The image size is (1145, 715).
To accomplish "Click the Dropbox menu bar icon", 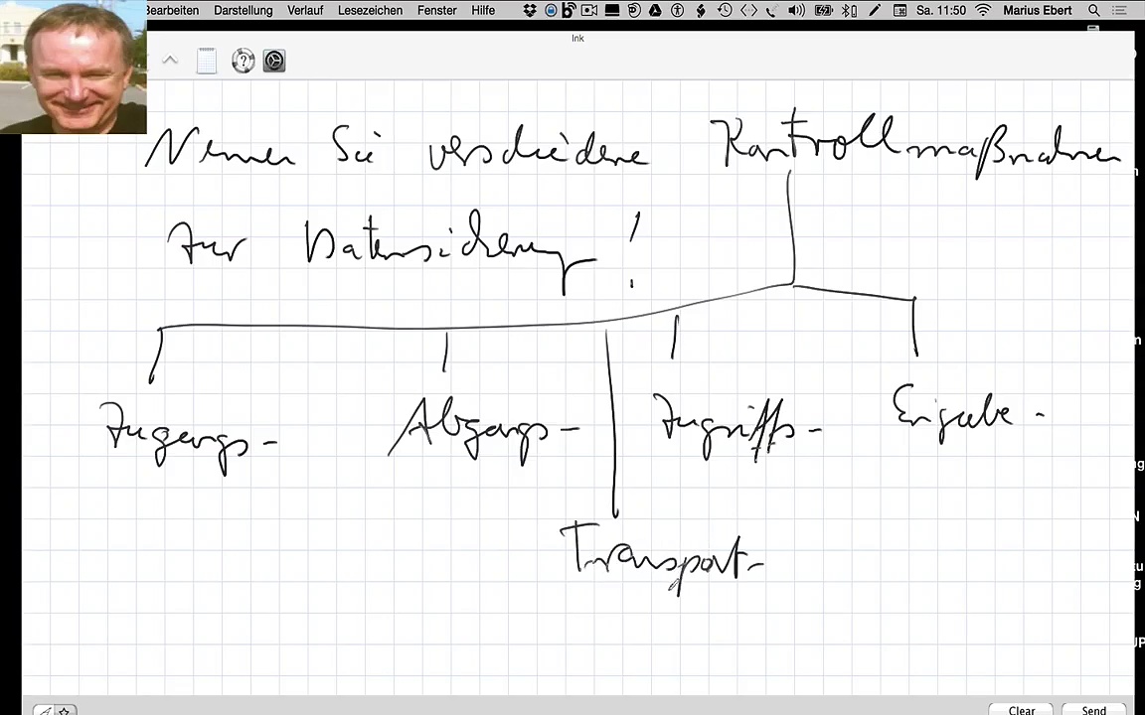I will pyautogui.click(x=530, y=10).
